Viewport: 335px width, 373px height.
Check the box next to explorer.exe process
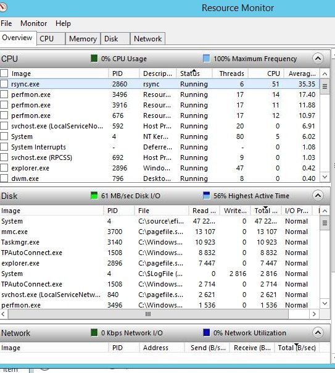pos(4,168)
